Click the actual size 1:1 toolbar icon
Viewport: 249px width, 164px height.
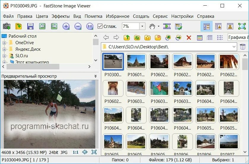click(90, 26)
